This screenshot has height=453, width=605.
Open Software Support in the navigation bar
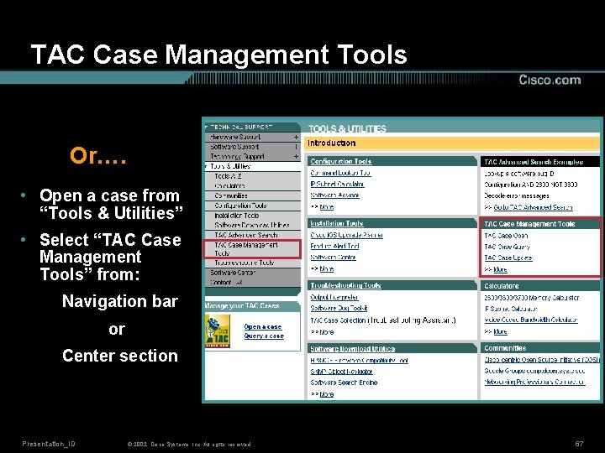[x=234, y=147]
